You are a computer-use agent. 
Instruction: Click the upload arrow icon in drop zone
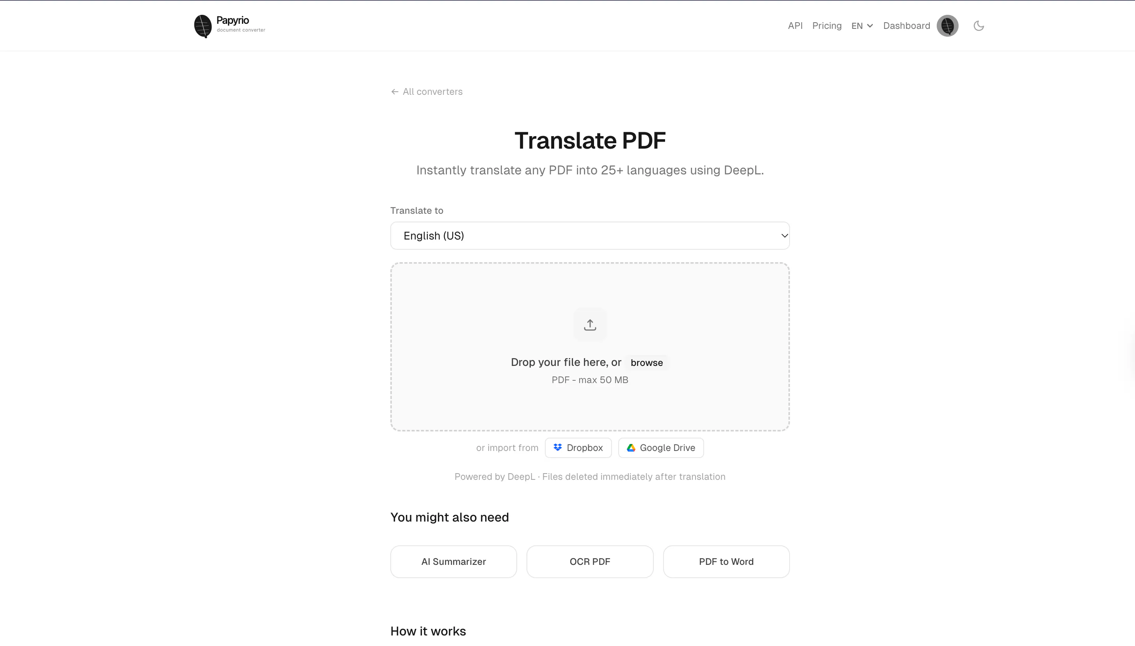pyautogui.click(x=590, y=325)
